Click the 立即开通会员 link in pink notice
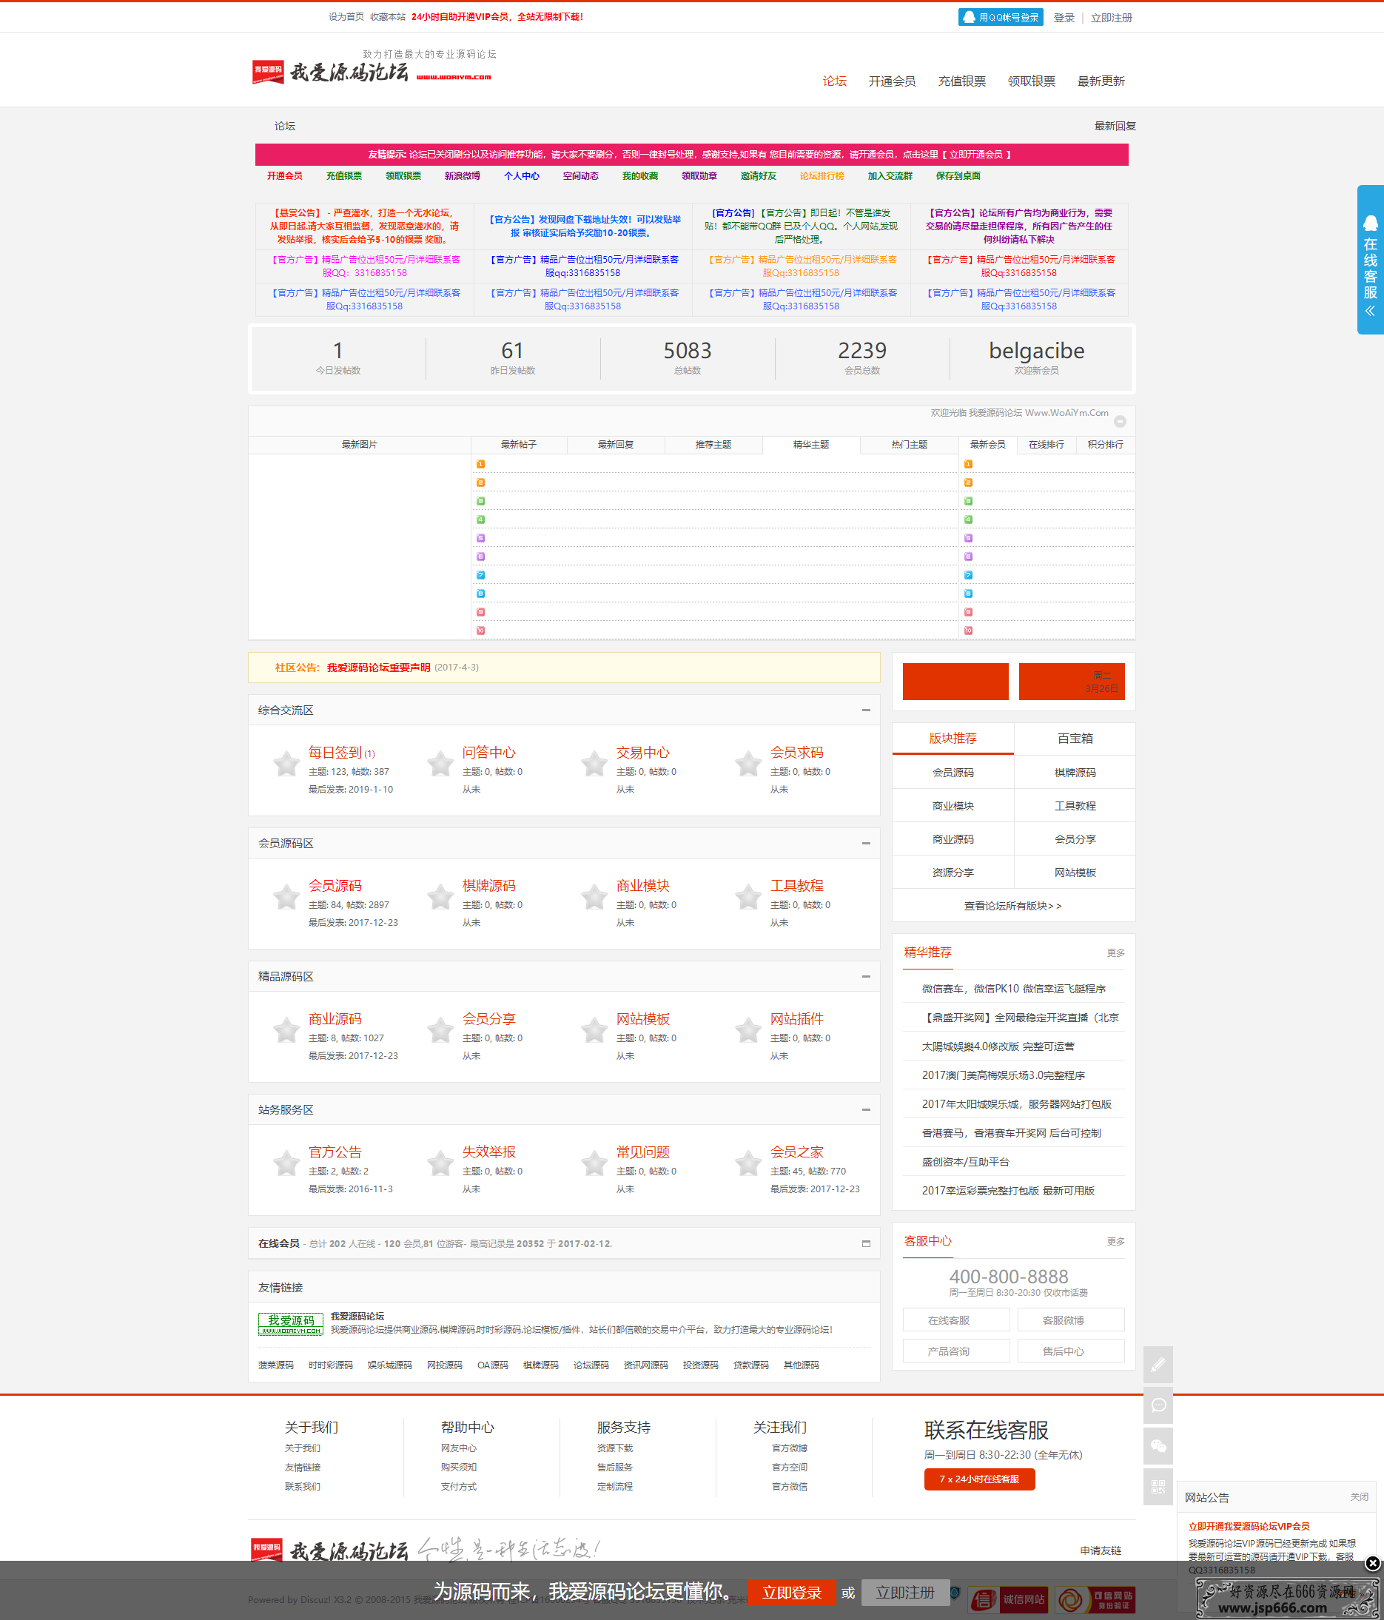 click(976, 155)
